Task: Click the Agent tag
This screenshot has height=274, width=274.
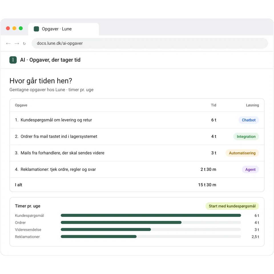Action: pos(250,170)
